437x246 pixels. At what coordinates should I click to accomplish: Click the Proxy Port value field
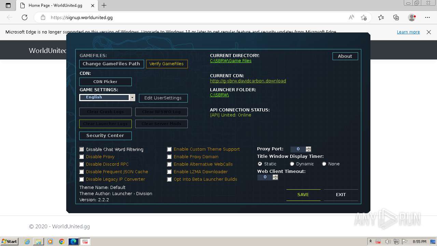(x=298, y=149)
